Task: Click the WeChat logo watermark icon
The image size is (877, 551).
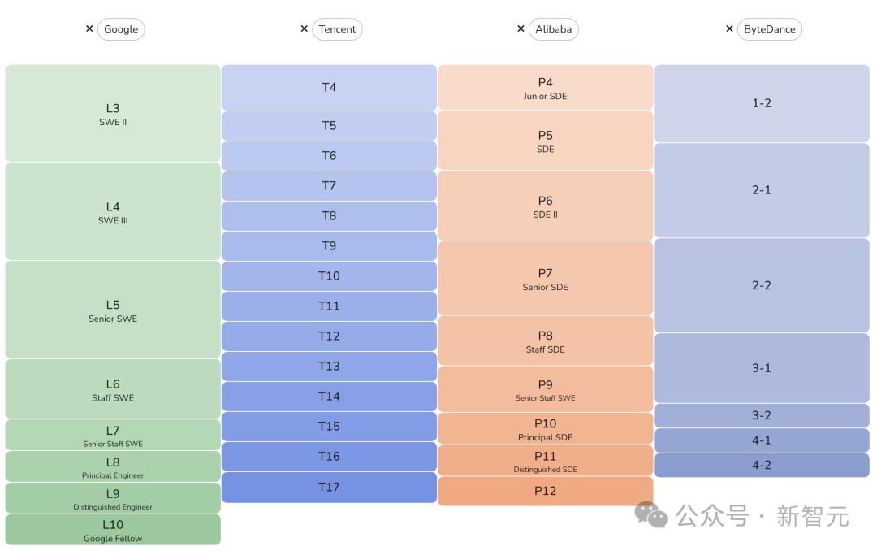Action: pyautogui.click(x=651, y=514)
